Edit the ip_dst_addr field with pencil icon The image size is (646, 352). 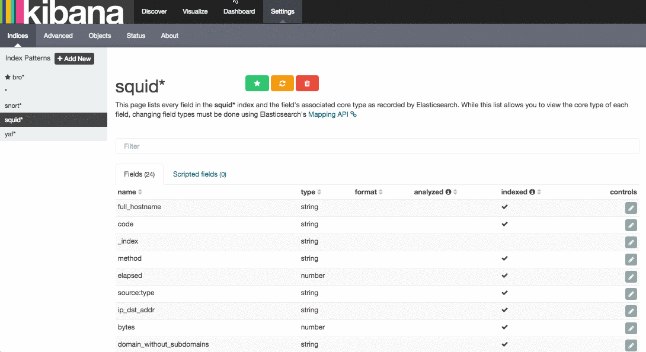pyautogui.click(x=631, y=311)
